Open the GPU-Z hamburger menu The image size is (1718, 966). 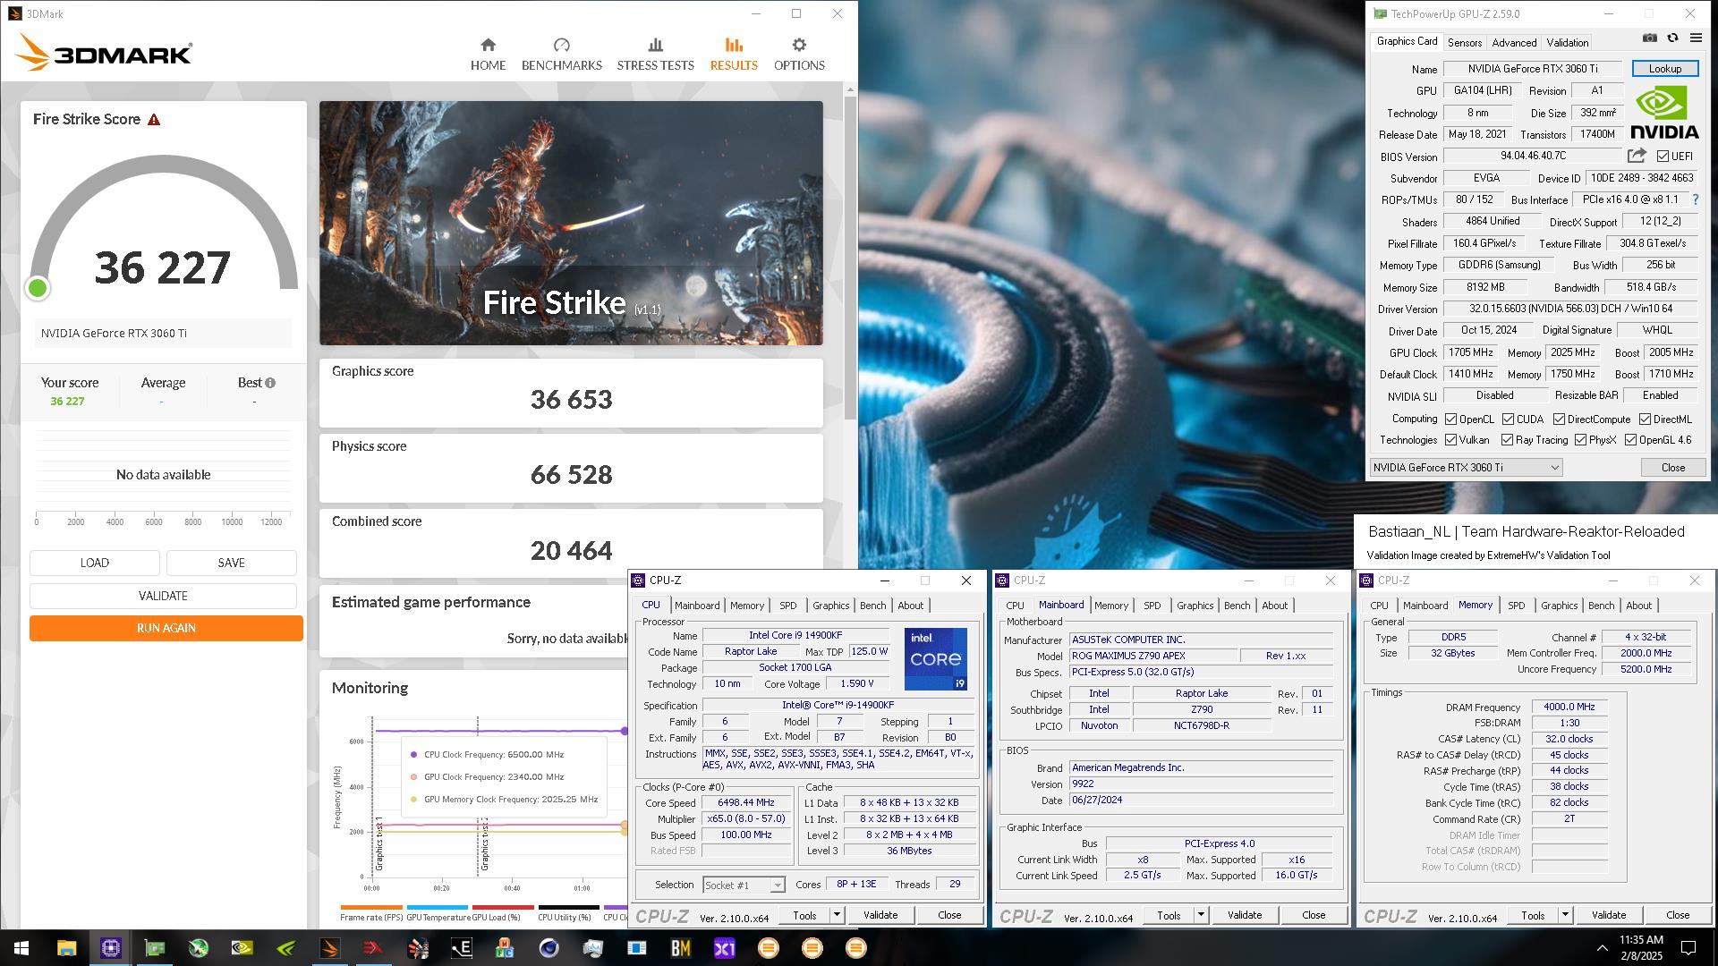(x=1696, y=38)
